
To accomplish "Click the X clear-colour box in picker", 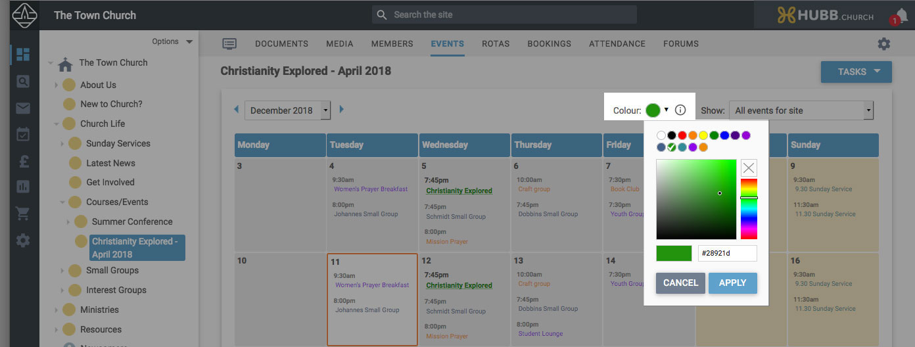I will click(749, 168).
